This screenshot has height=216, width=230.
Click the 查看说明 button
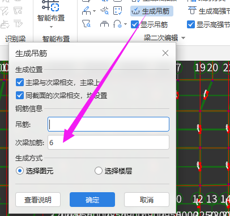coord(38,200)
